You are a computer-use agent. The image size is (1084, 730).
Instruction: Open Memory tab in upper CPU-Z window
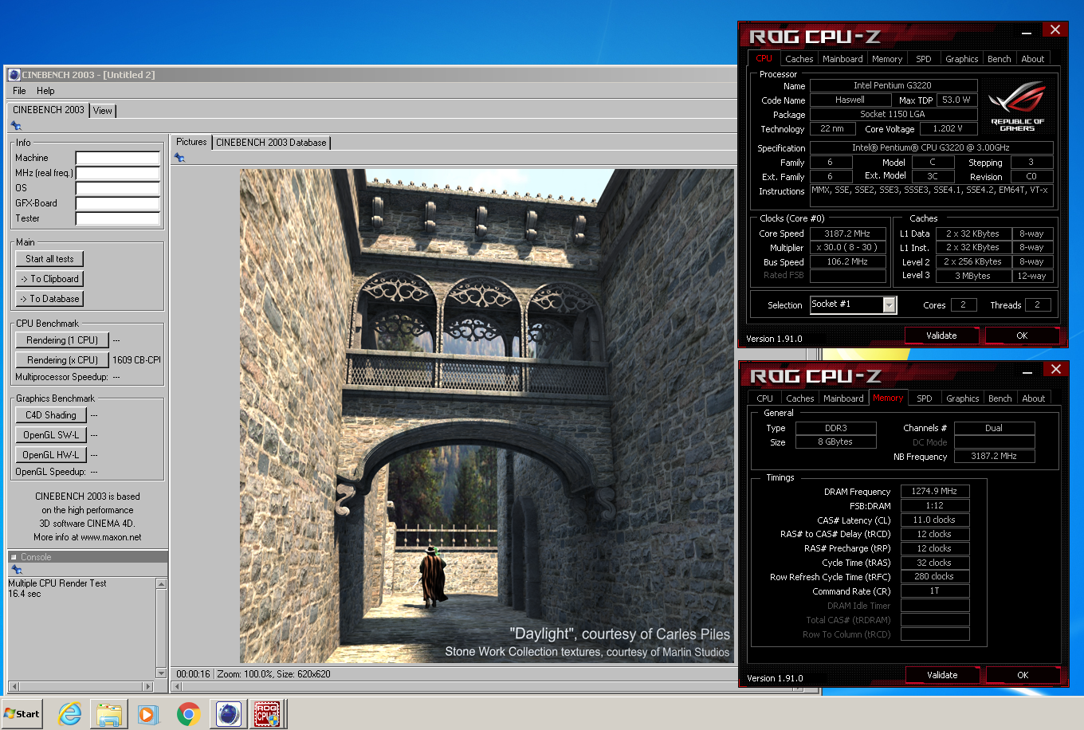pos(887,59)
